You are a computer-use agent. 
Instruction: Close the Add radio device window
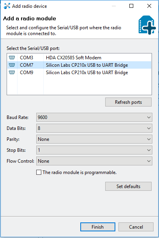click(149, 6)
